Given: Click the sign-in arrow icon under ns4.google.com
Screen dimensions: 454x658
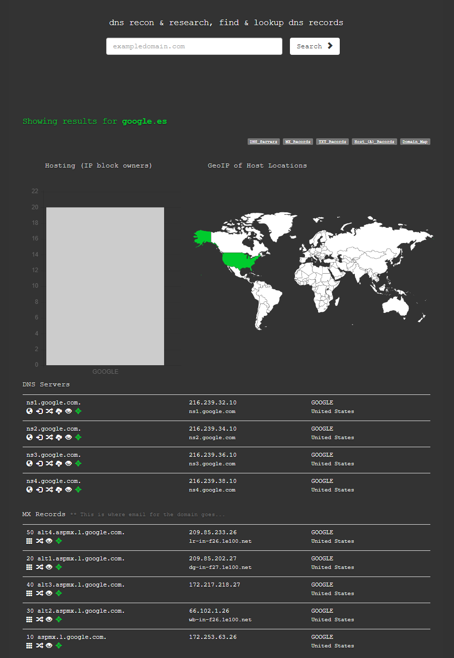Looking at the screenshot, I should tap(39, 489).
